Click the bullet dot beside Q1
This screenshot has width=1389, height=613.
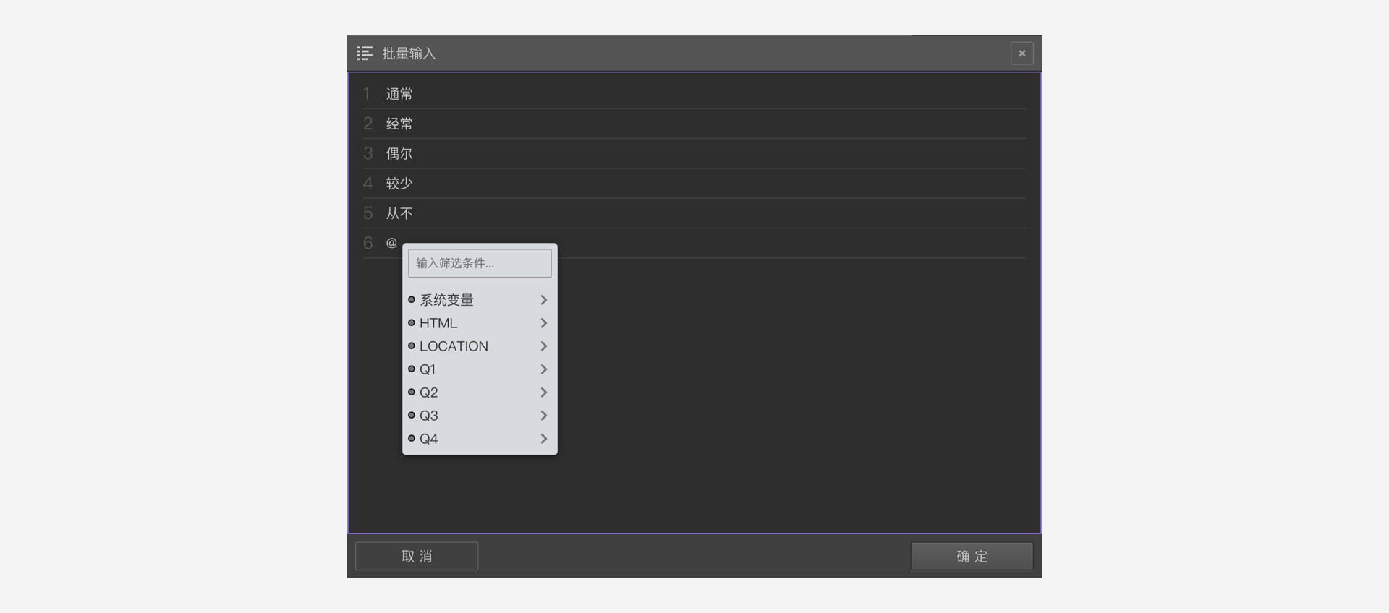pyautogui.click(x=412, y=369)
